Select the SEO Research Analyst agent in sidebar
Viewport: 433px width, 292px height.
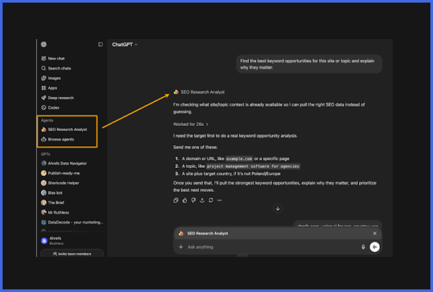click(x=64, y=129)
